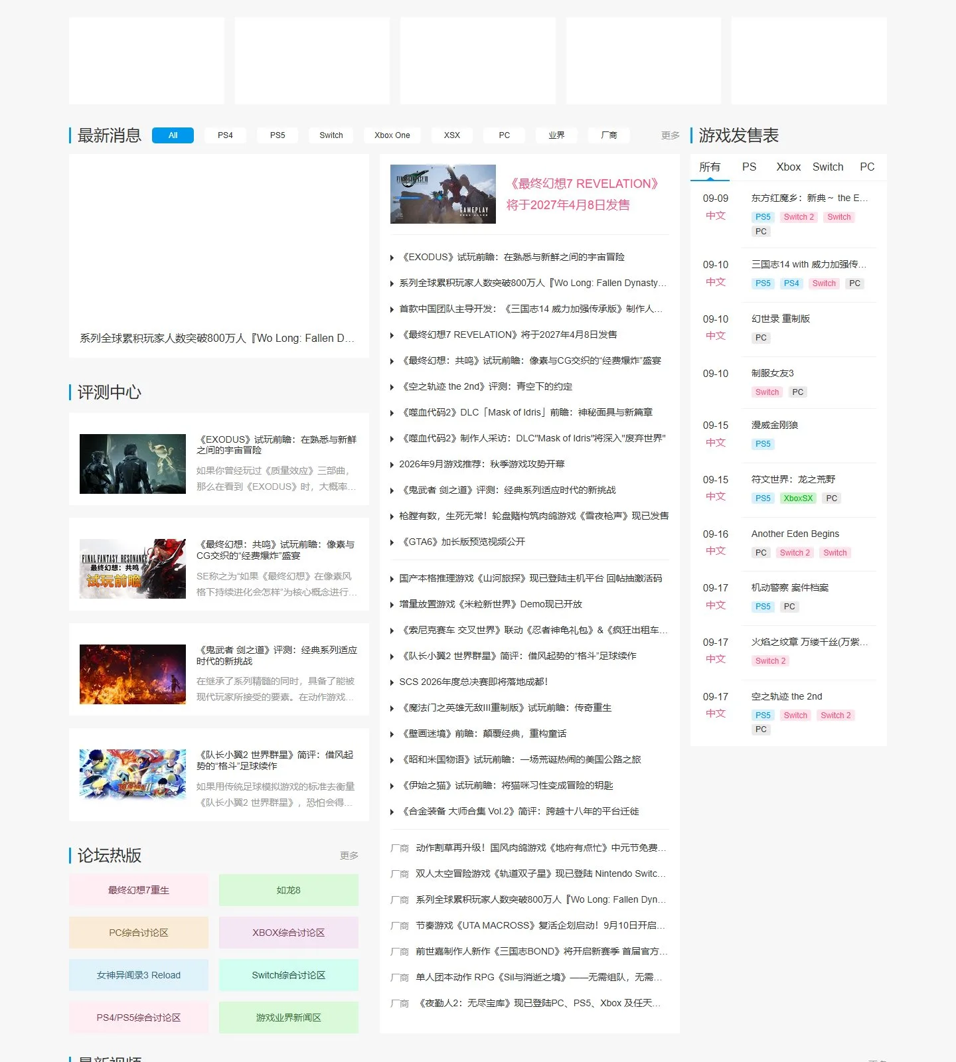The width and height of the screenshot is (956, 1062).
Task: Open review title 《EXODUS》试玩前瞻 in review center
Action: [277, 445]
